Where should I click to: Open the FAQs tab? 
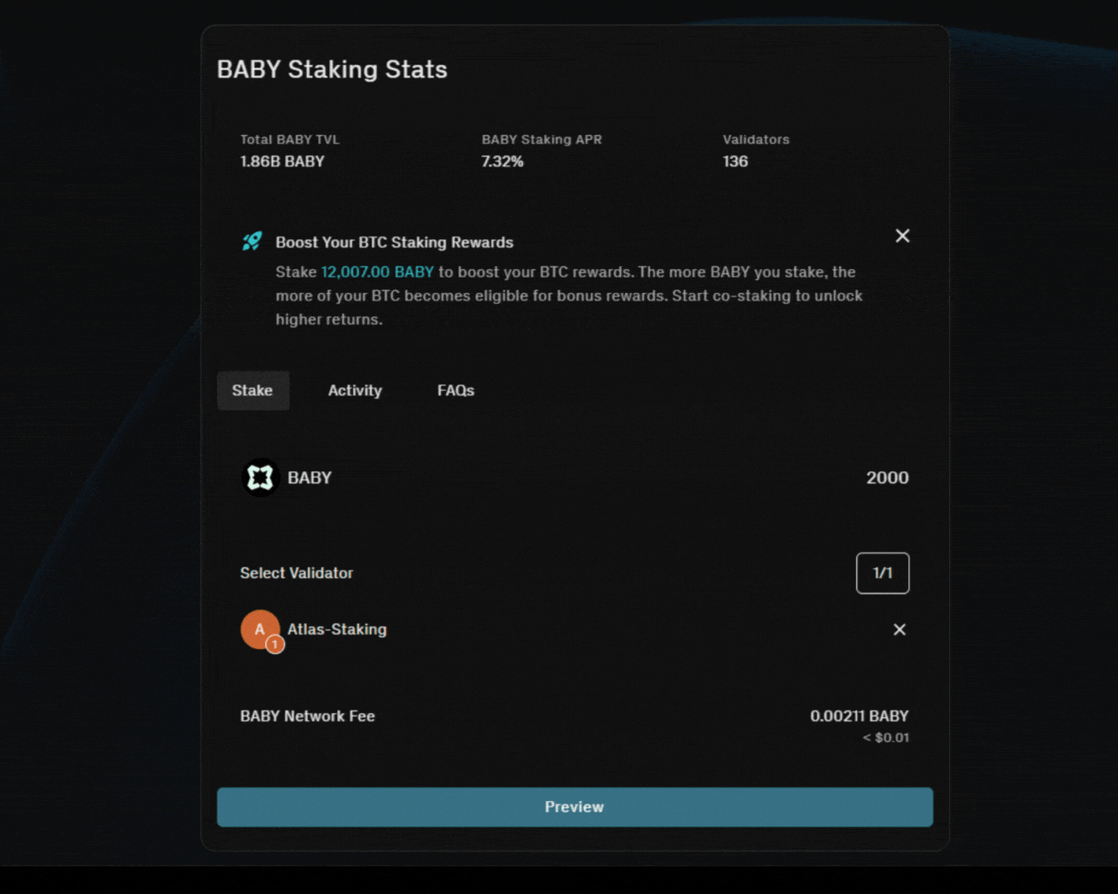455,390
